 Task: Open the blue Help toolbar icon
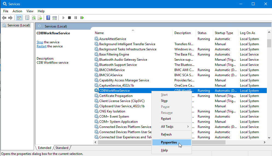(48, 18)
